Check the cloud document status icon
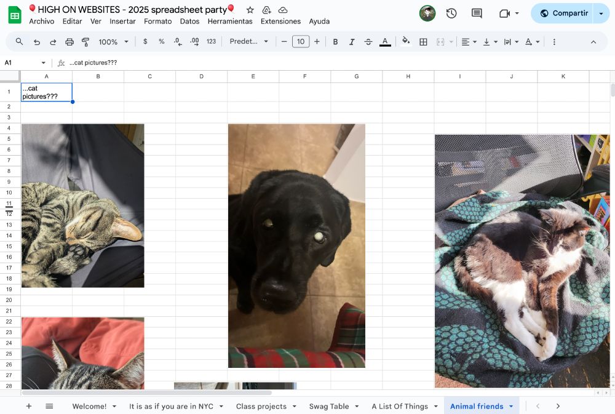Screen dimensions: 615x414 pos(283,10)
